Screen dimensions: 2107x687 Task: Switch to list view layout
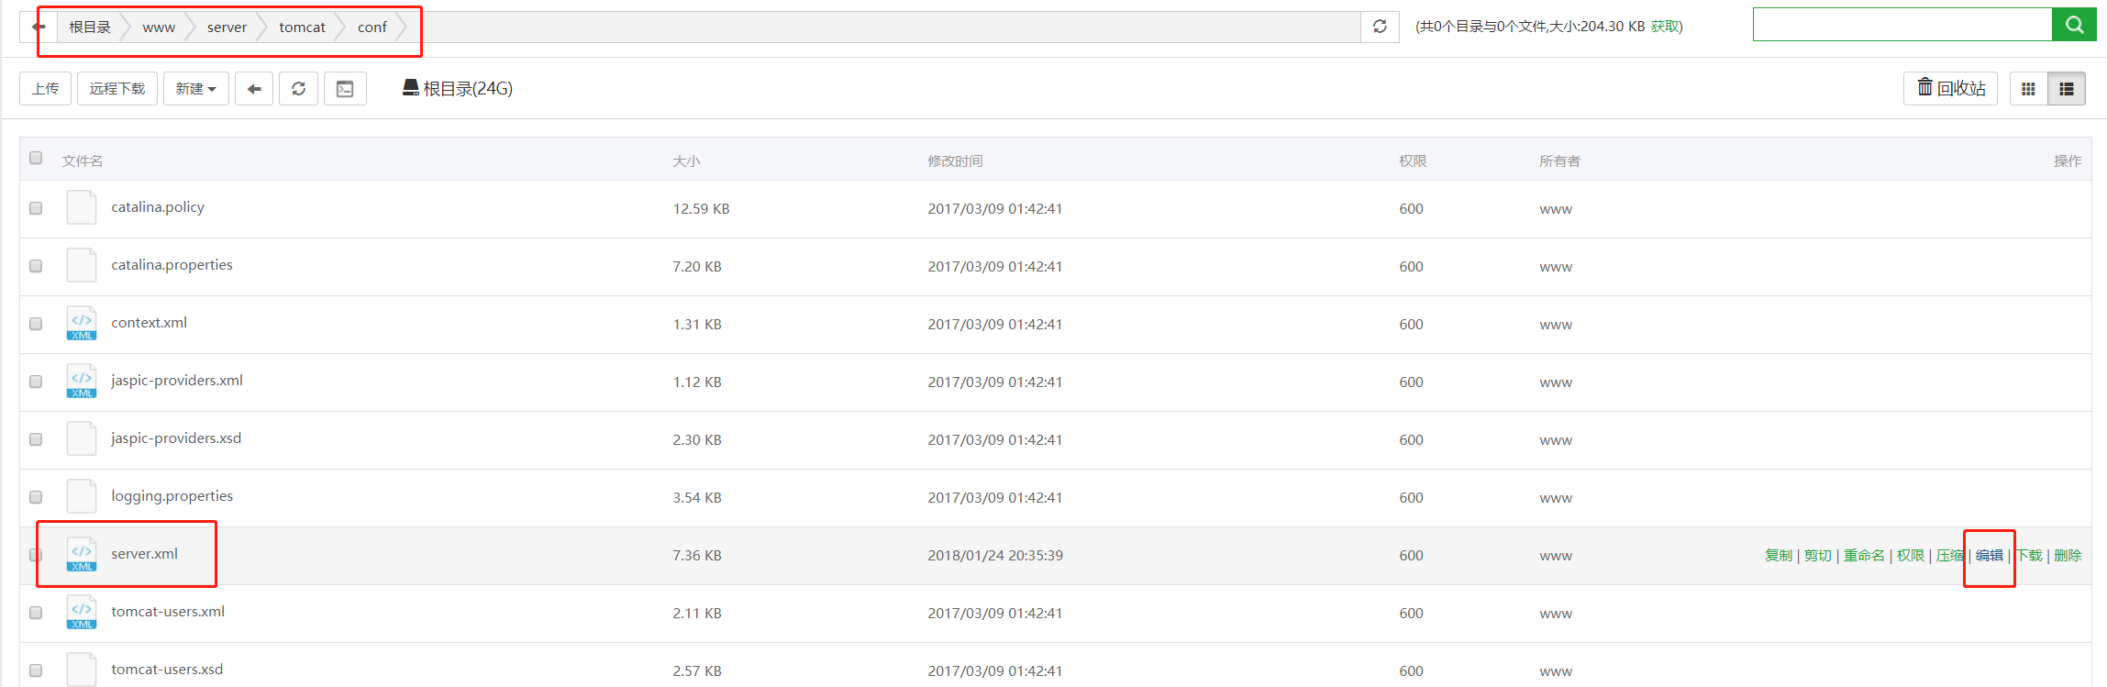pyautogui.click(x=2067, y=89)
